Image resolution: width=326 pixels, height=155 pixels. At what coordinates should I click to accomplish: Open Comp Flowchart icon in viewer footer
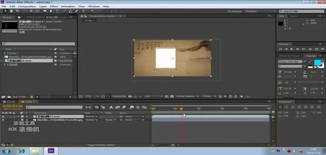pyautogui.click(x=236, y=96)
